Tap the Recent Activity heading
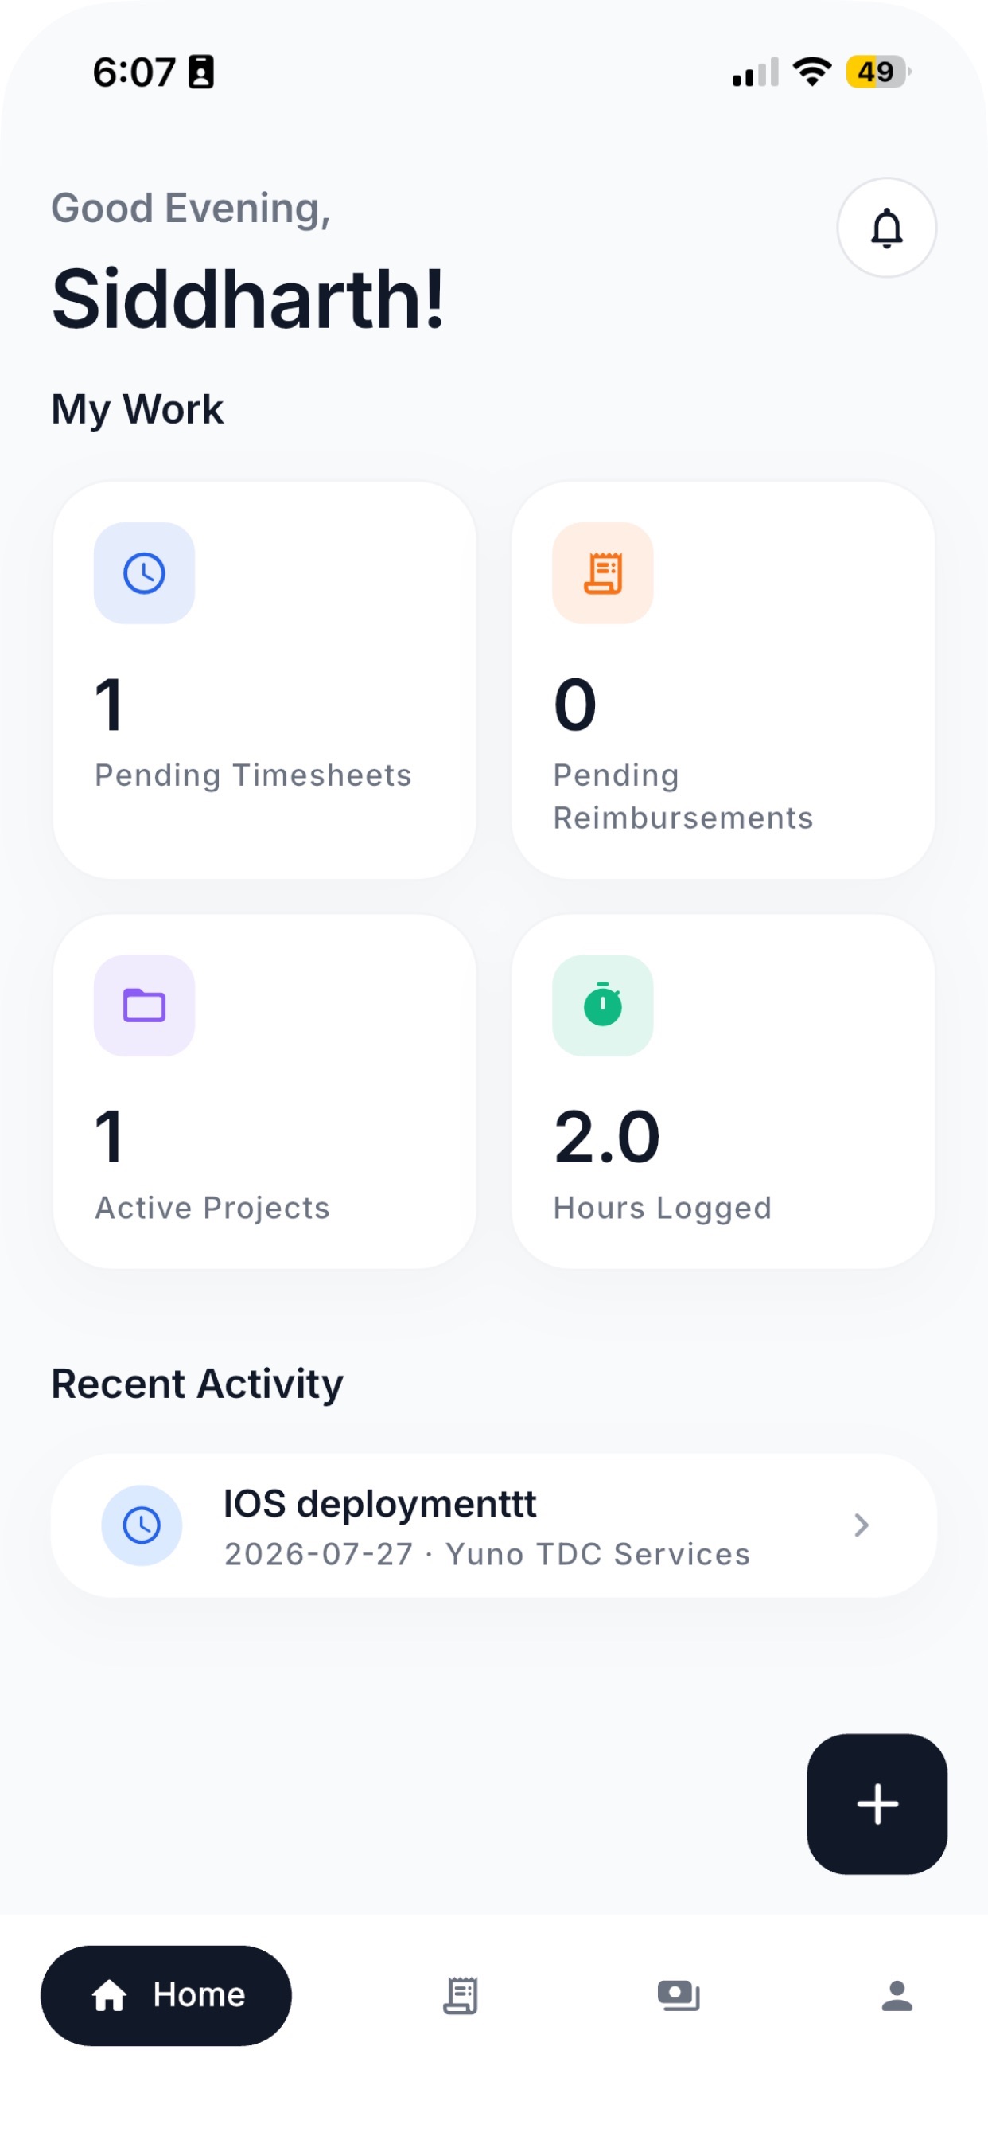This screenshot has width=988, height=2140. 197,1384
